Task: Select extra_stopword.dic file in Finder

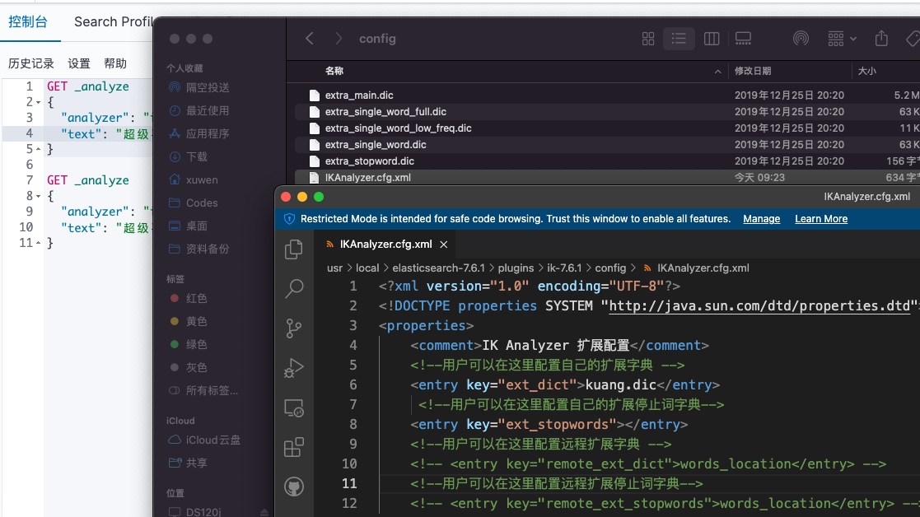Action: coord(369,161)
